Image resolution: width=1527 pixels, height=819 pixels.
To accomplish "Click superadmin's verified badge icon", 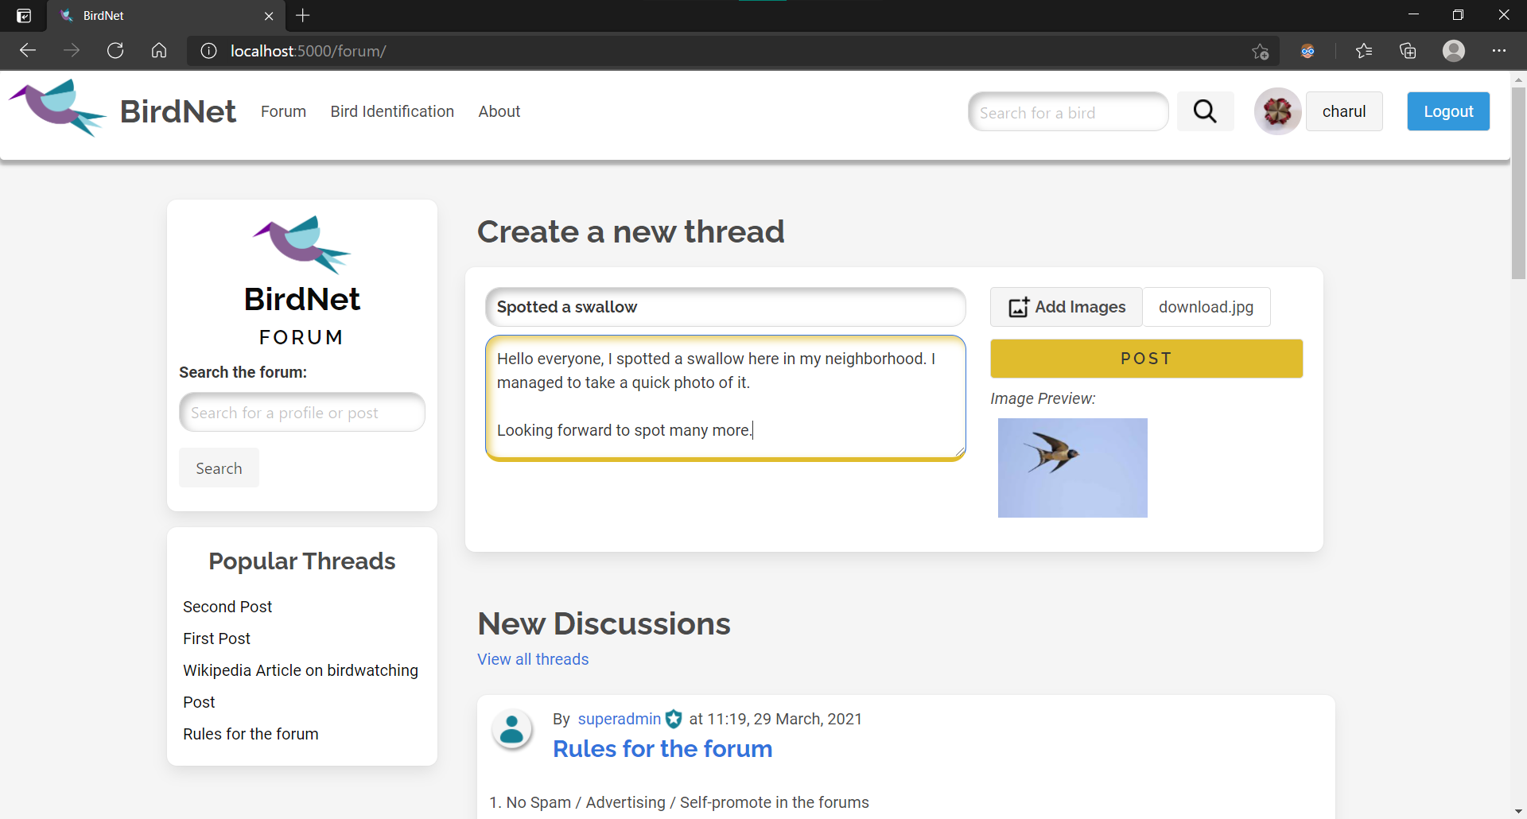I will [x=674, y=719].
